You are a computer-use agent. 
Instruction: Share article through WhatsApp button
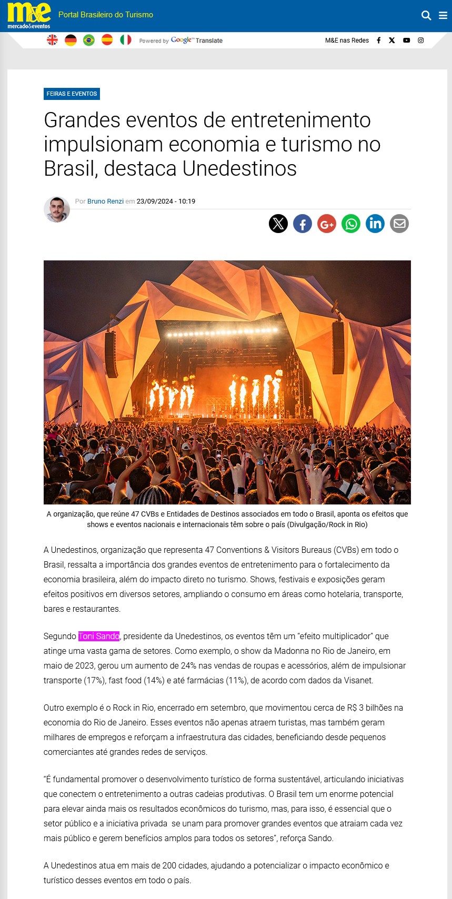coord(351,224)
